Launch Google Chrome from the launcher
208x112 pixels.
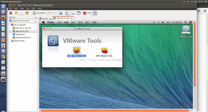coord(3,57)
